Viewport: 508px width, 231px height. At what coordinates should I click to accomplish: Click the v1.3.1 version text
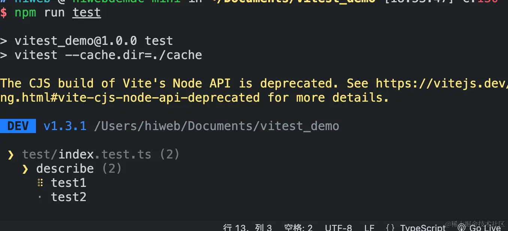coord(65,126)
